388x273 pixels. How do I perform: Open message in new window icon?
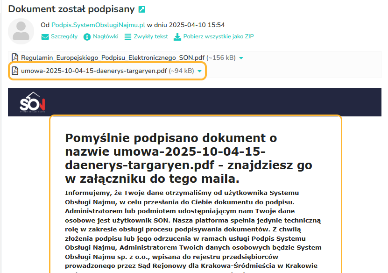pos(142,9)
